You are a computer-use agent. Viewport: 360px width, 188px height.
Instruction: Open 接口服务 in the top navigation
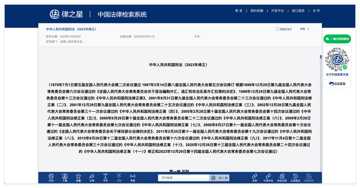click(298, 11)
